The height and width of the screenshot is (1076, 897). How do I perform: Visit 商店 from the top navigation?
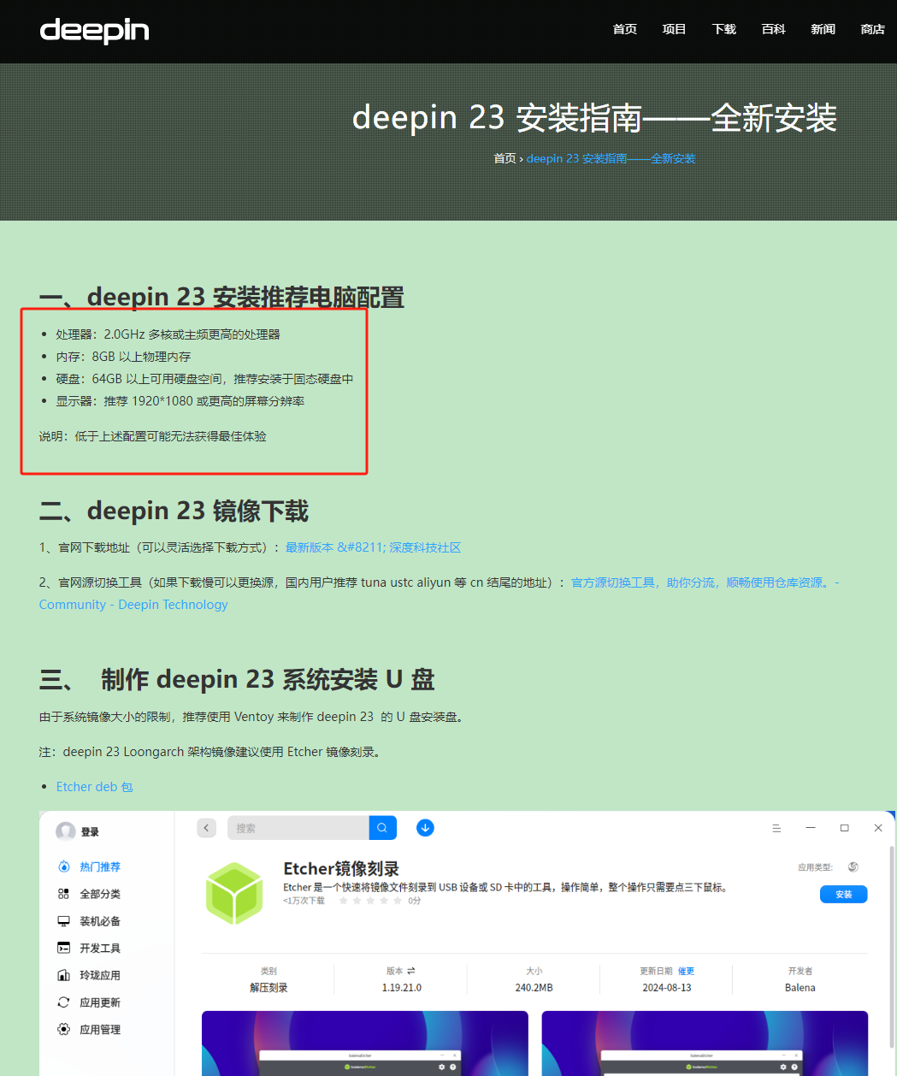pyautogui.click(x=873, y=29)
